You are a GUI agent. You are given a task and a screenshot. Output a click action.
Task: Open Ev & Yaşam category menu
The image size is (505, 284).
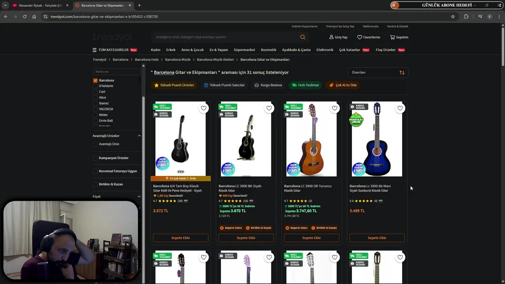(x=219, y=50)
